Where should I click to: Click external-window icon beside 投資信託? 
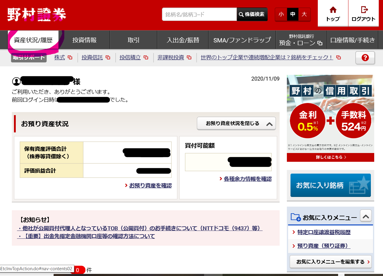[108, 58]
